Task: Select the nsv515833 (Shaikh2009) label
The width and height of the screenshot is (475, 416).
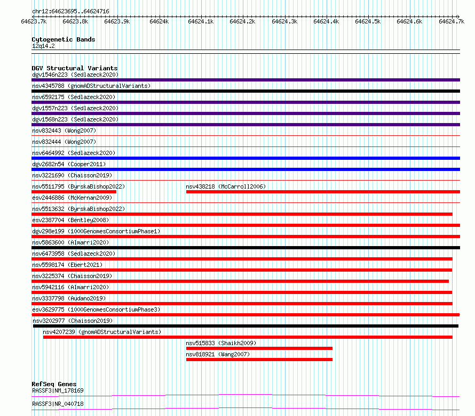Action: pos(221,343)
